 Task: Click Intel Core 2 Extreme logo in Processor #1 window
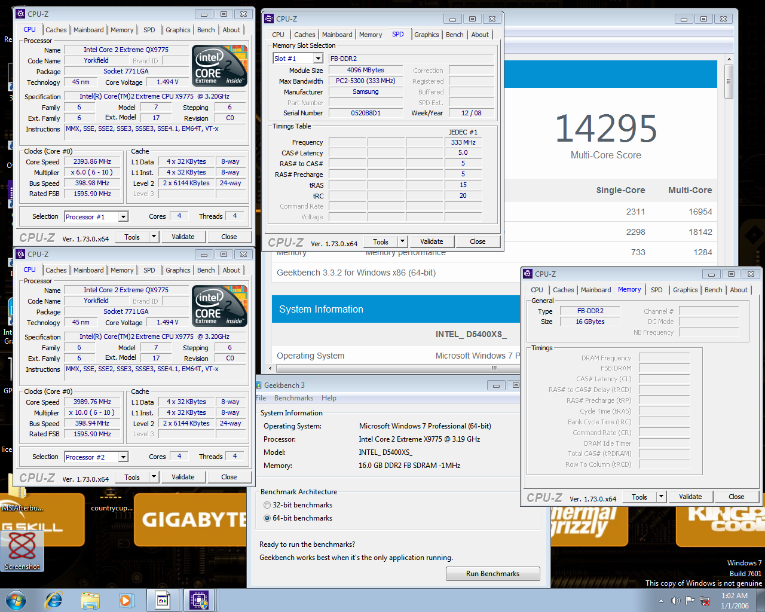pyautogui.click(x=219, y=66)
